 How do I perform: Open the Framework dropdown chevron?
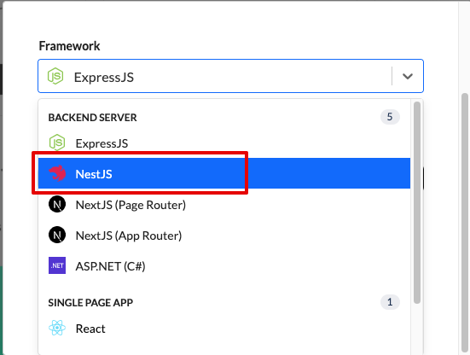click(408, 77)
